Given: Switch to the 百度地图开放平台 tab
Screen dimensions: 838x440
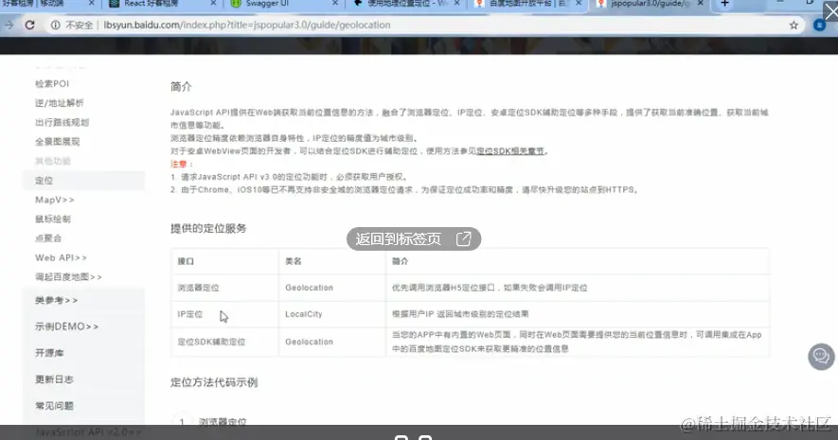Looking at the screenshot, I should coord(527,4).
